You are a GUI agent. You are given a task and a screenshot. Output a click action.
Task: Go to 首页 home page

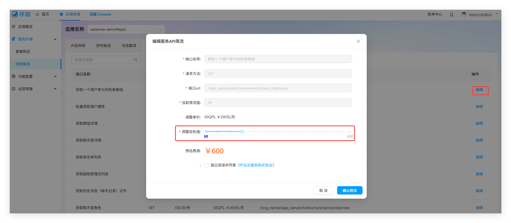tap(43, 14)
